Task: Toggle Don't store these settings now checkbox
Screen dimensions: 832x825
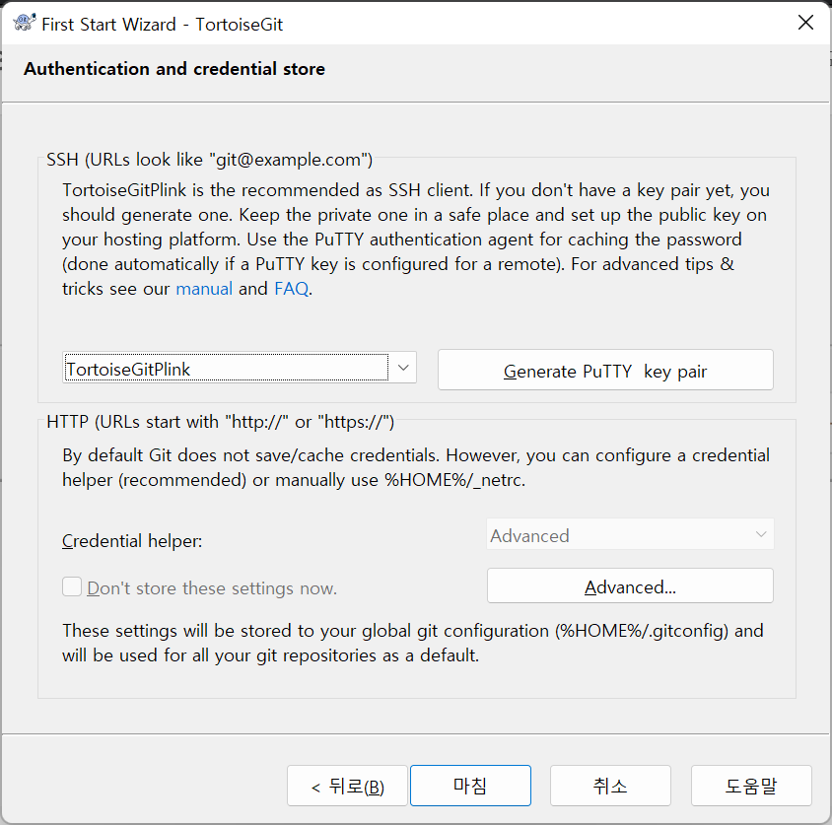Action: click(72, 587)
